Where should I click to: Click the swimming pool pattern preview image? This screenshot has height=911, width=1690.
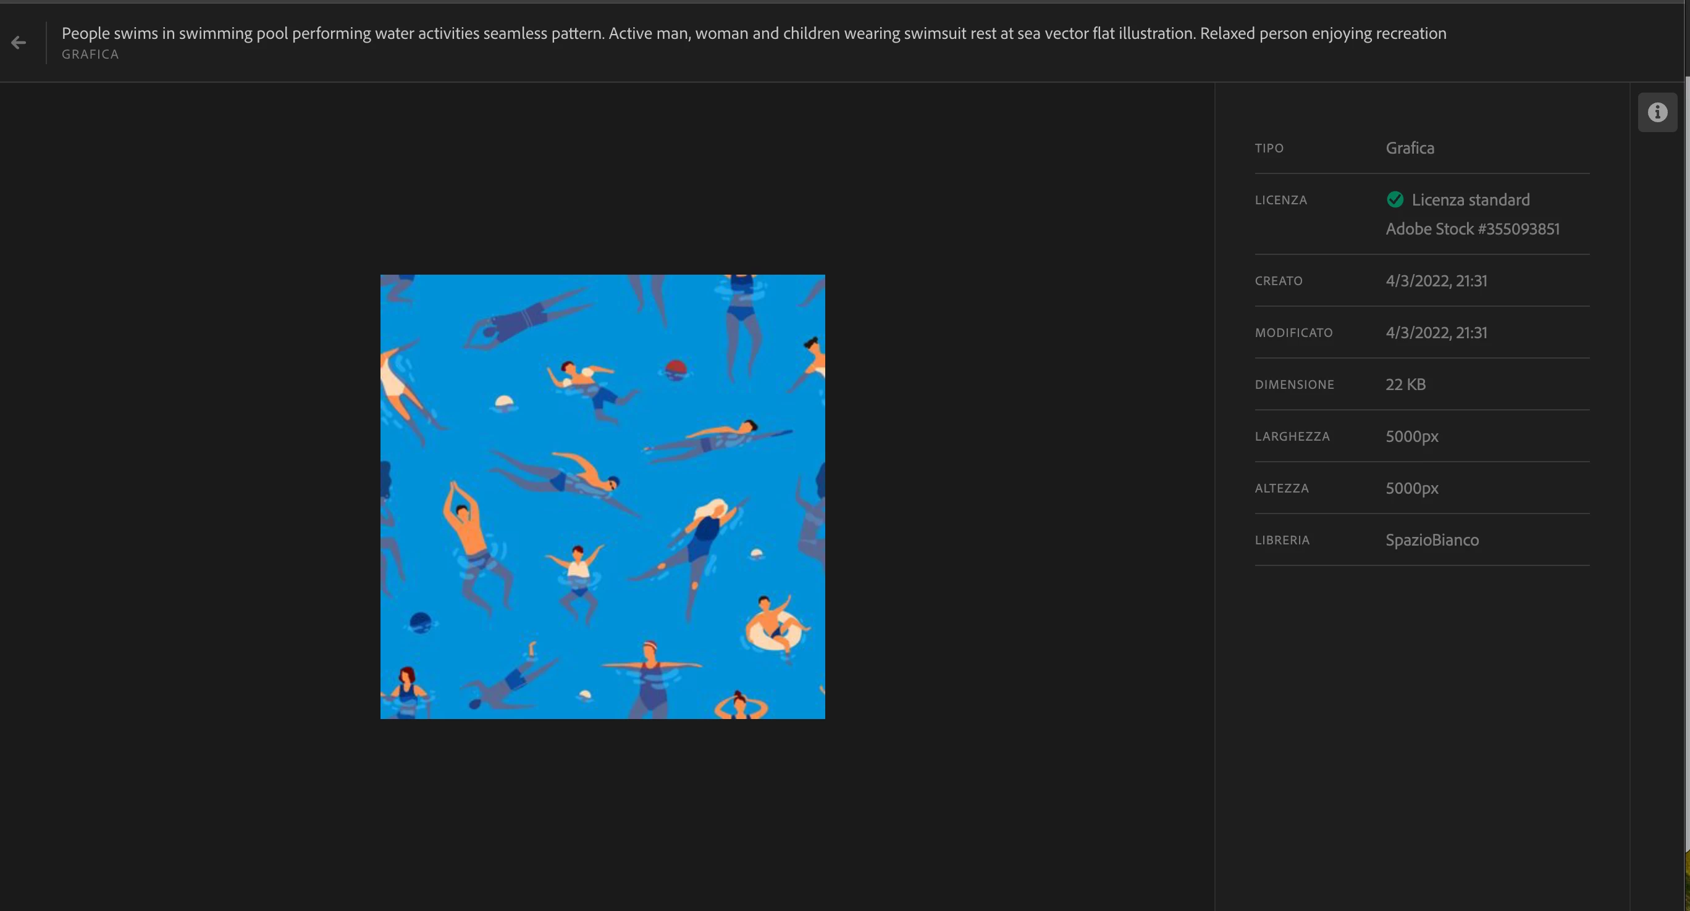(602, 496)
